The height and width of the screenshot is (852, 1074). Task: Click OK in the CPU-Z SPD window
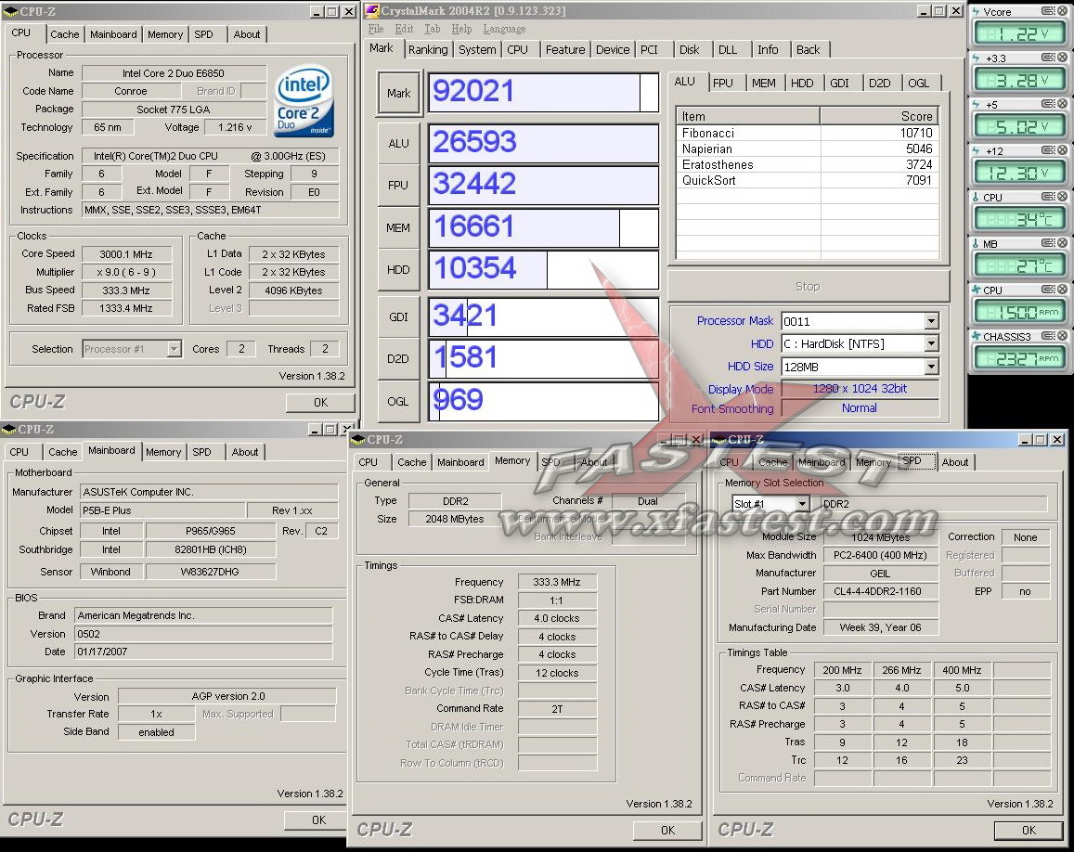coord(1029,830)
